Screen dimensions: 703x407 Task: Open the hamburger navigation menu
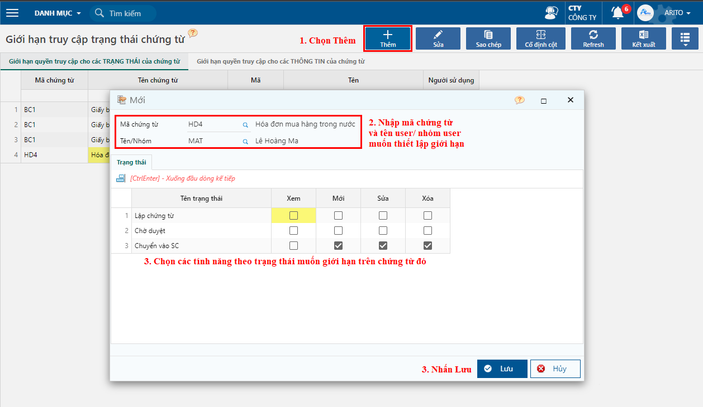point(12,13)
